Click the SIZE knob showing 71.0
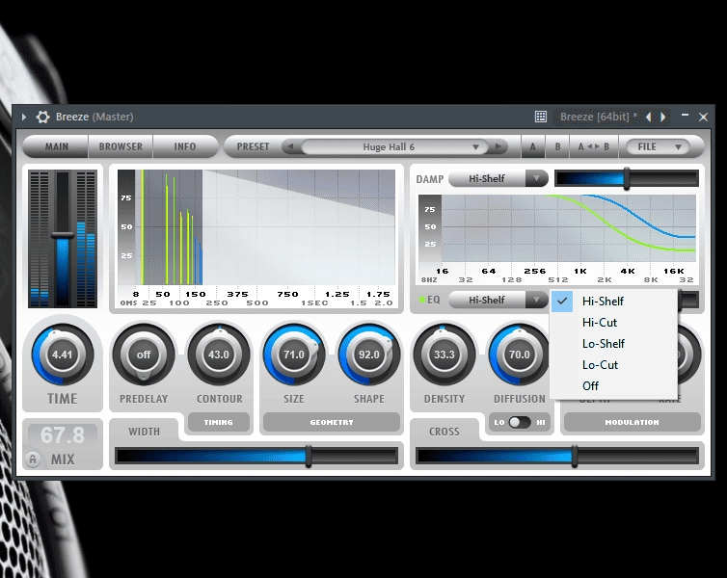Image resolution: width=727 pixels, height=578 pixels. 294,355
